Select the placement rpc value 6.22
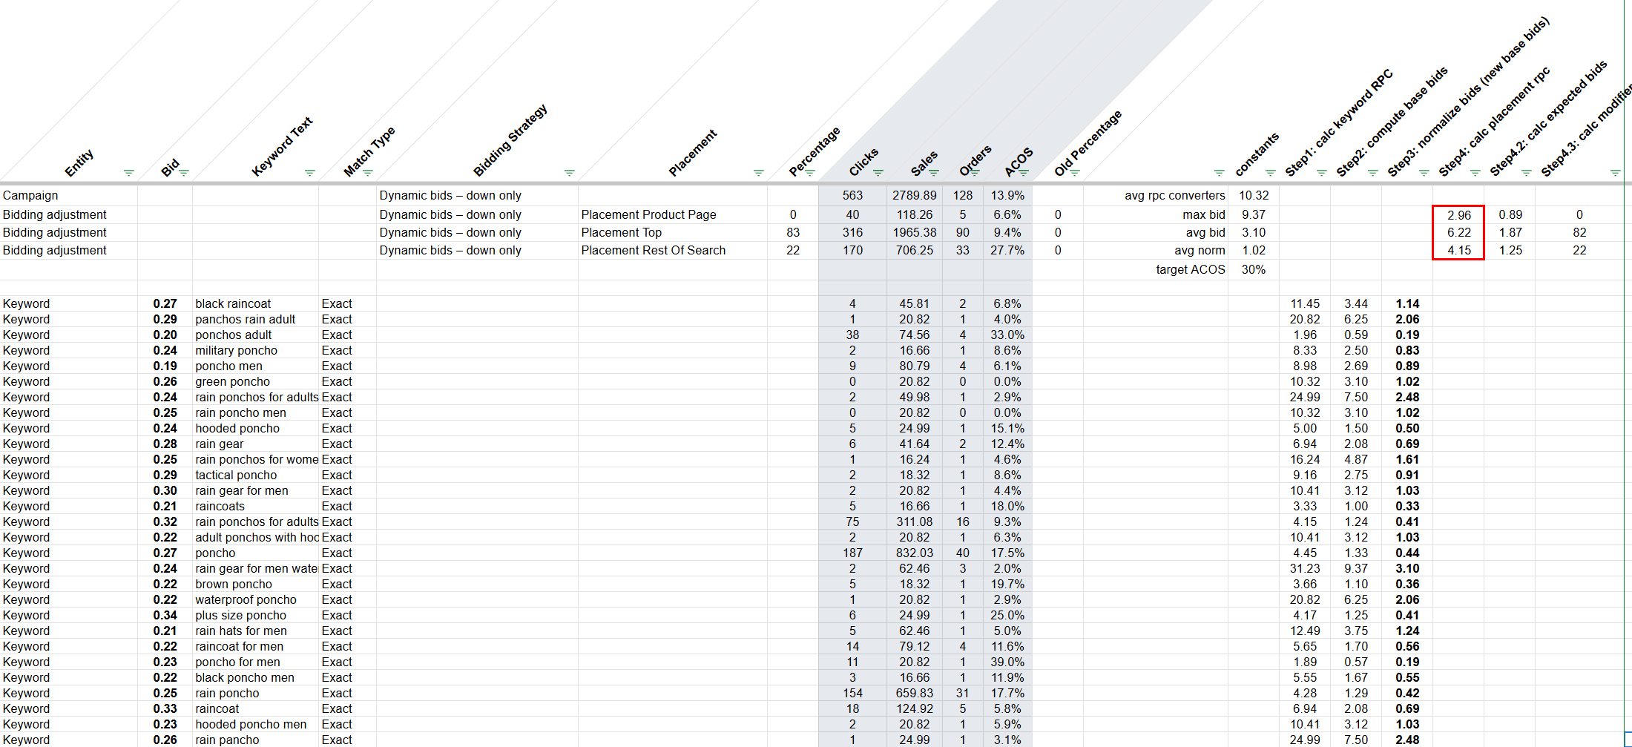 [1458, 232]
